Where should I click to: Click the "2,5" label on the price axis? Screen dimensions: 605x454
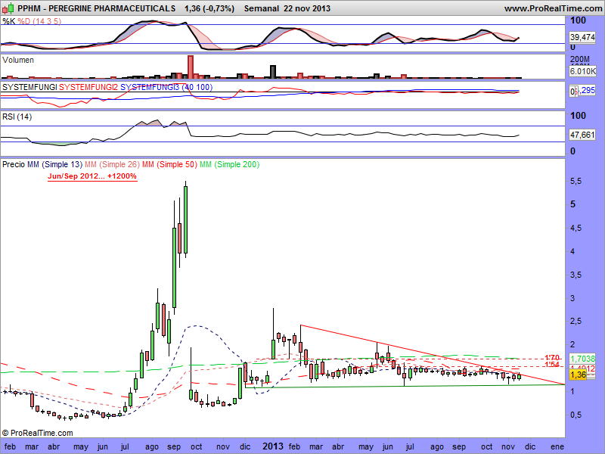click(x=576, y=321)
